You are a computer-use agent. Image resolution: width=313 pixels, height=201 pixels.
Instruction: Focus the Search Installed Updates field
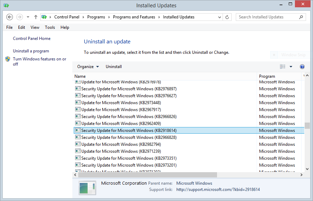point(271,17)
